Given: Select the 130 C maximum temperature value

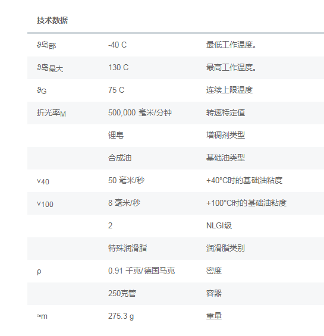Looking at the screenshot, I should [x=118, y=68].
